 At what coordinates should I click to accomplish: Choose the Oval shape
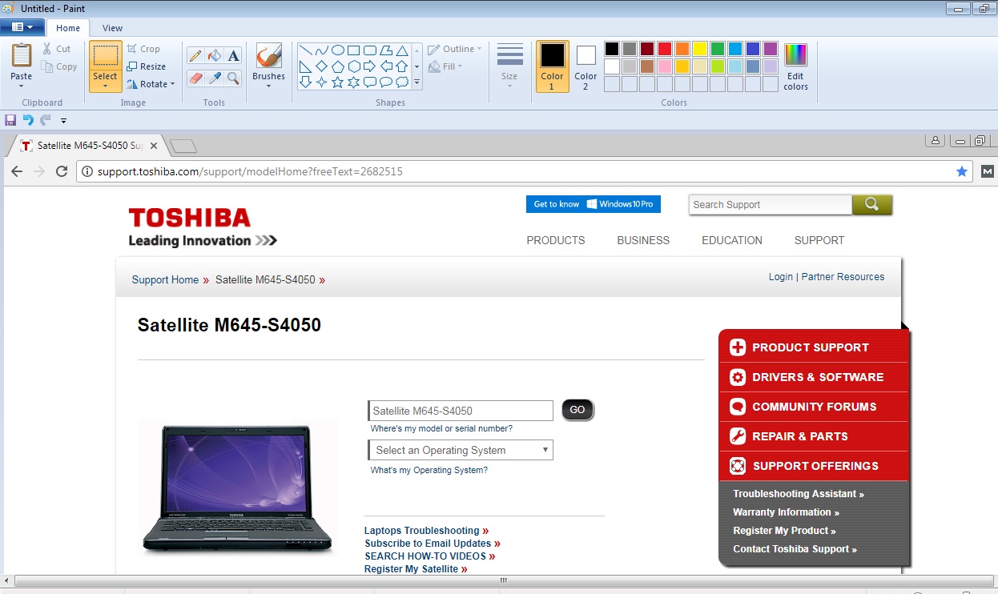(x=338, y=50)
